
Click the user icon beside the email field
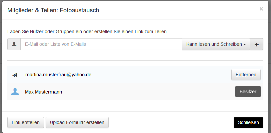14,44
